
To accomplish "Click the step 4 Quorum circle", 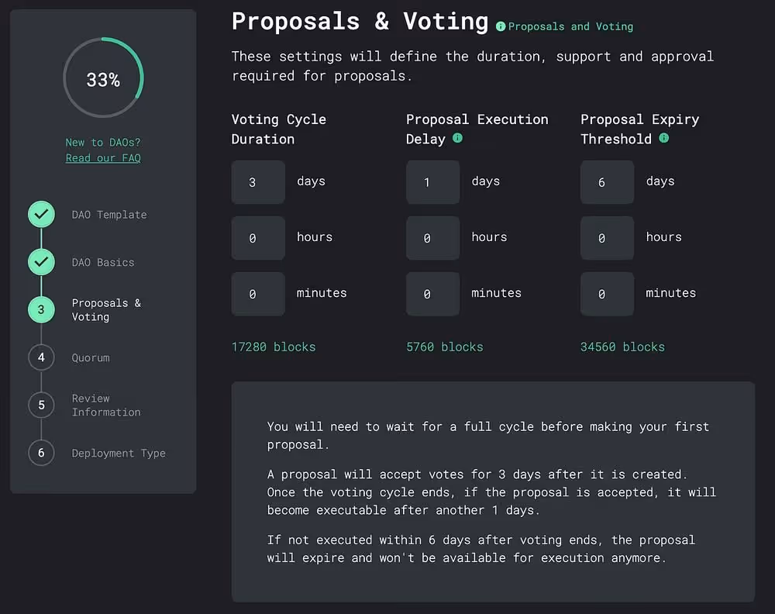I will point(41,357).
